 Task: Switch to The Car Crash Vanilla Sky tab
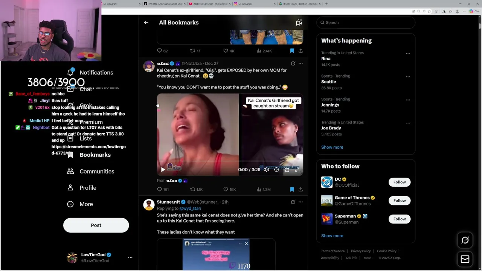coord(209,4)
